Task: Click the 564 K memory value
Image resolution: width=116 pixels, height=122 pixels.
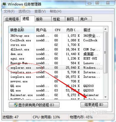Action: coord(75,63)
